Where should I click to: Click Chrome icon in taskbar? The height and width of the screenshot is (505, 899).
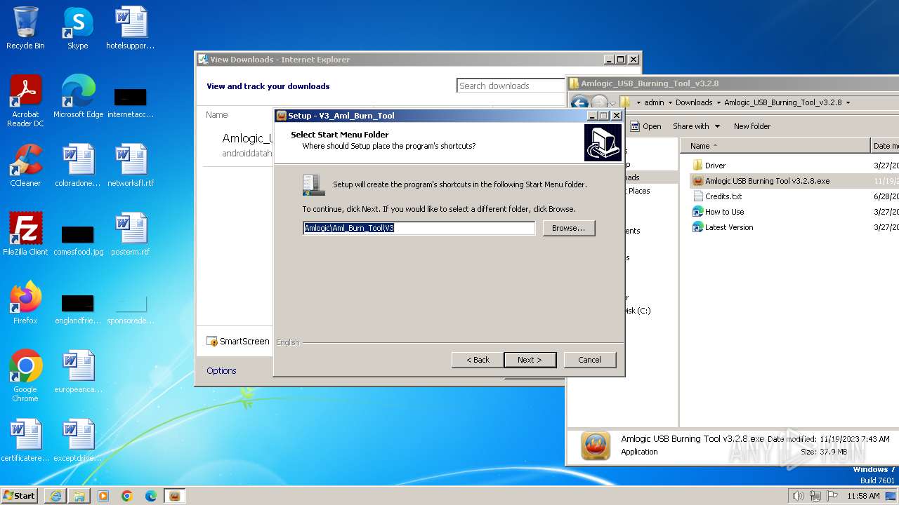[x=127, y=496]
